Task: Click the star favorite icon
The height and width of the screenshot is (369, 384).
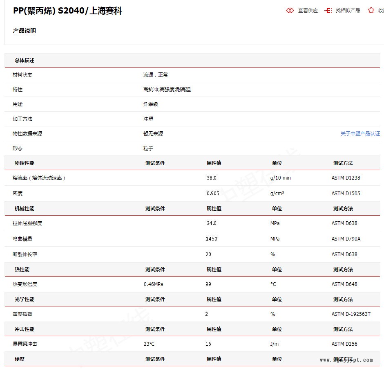Action: coord(371,10)
